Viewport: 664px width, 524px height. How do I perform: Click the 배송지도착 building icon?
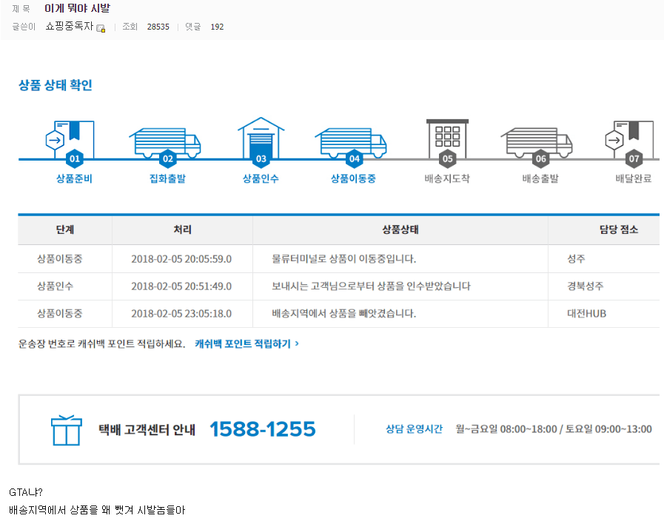click(x=447, y=137)
